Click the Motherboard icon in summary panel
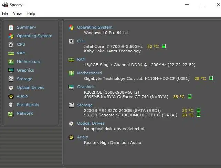The width and height of the screenshot is (221, 168). (71, 73)
